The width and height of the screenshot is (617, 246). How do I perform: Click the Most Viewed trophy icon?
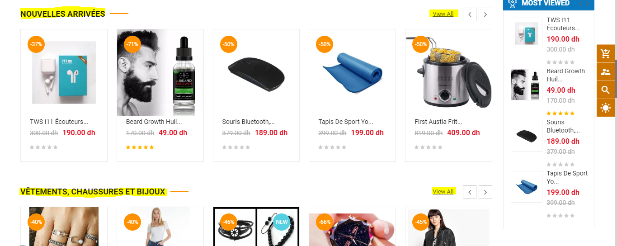(513, 4)
